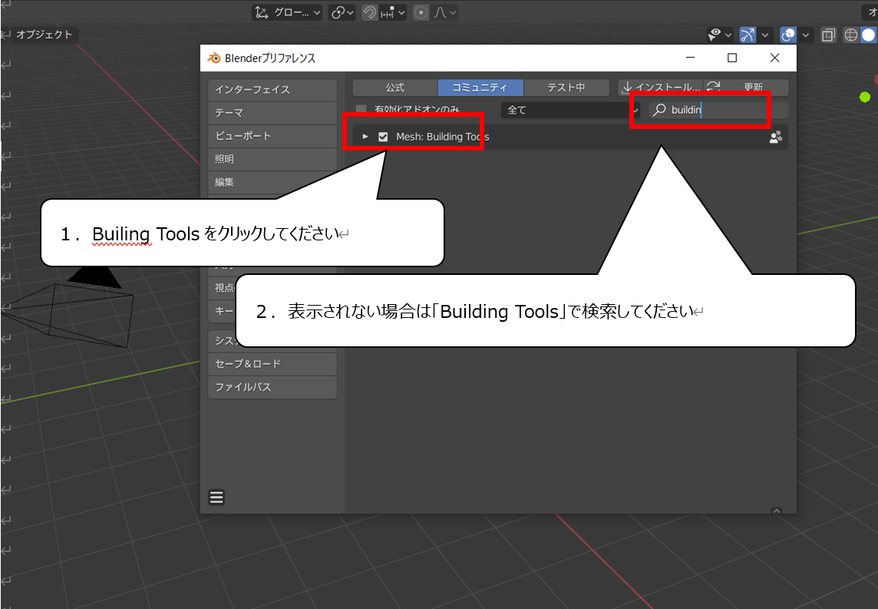Screen dimensions: 878x609
Task: Open the オブジェクト menu in the viewport header
Action: click(x=45, y=35)
